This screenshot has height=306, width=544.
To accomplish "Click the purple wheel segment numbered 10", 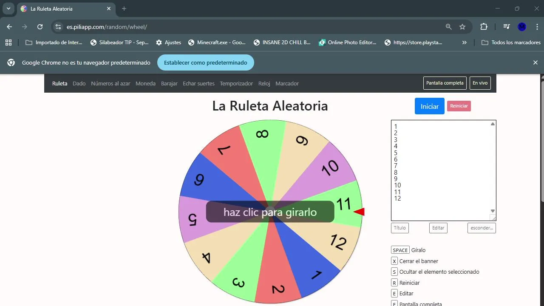I will pos(330,167).
